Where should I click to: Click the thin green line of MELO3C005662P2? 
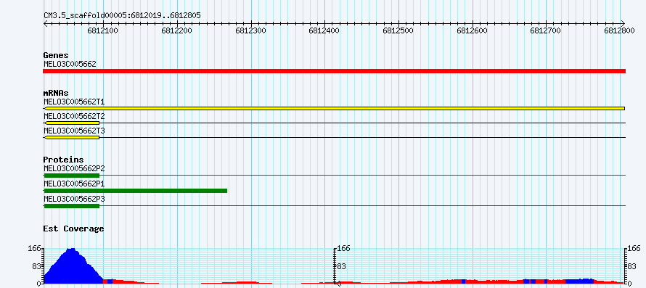point(362,176)
